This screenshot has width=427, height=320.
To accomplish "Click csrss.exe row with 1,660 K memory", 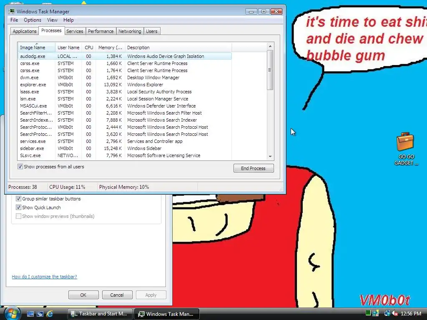I will coord(125,63).
